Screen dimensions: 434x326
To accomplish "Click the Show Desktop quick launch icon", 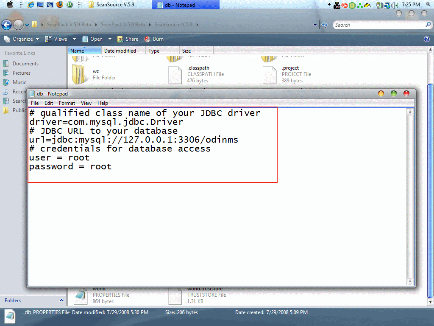I will click(x=40, y=5).
